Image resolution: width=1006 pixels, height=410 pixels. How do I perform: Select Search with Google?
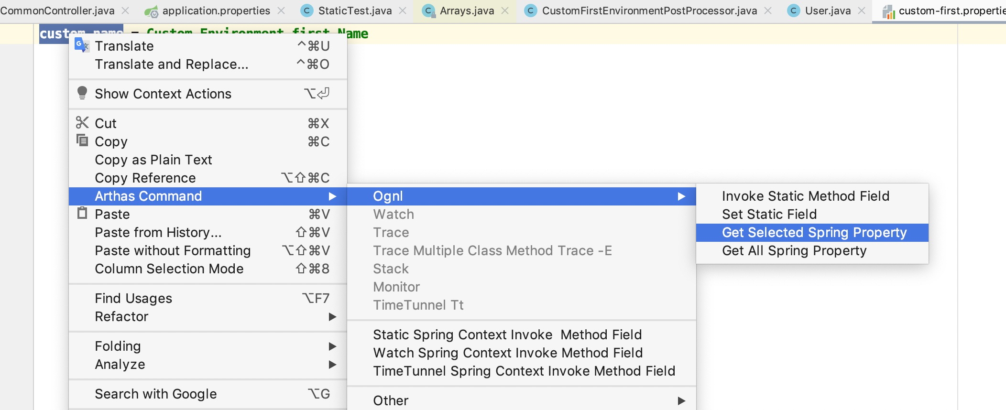point(155,394)
